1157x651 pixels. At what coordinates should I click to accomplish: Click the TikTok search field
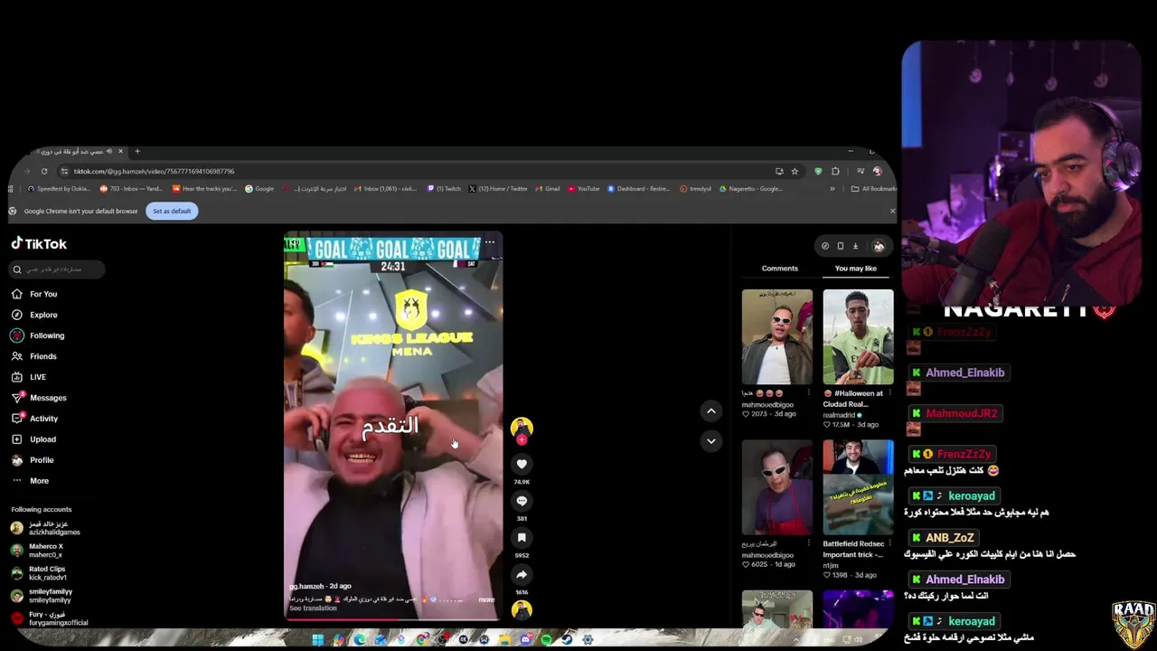coord(57,269)
